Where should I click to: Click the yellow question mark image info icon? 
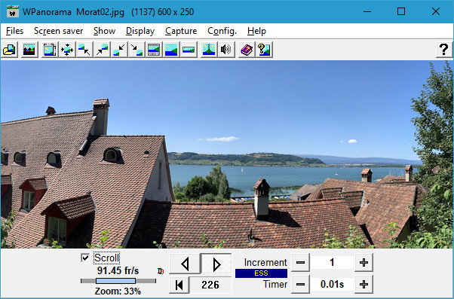264,50
